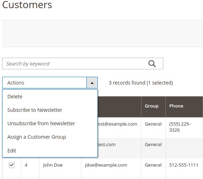Click phone number (555) 229-3326
This screenshot has width=203, height=179.
click(x=180, y=127)
